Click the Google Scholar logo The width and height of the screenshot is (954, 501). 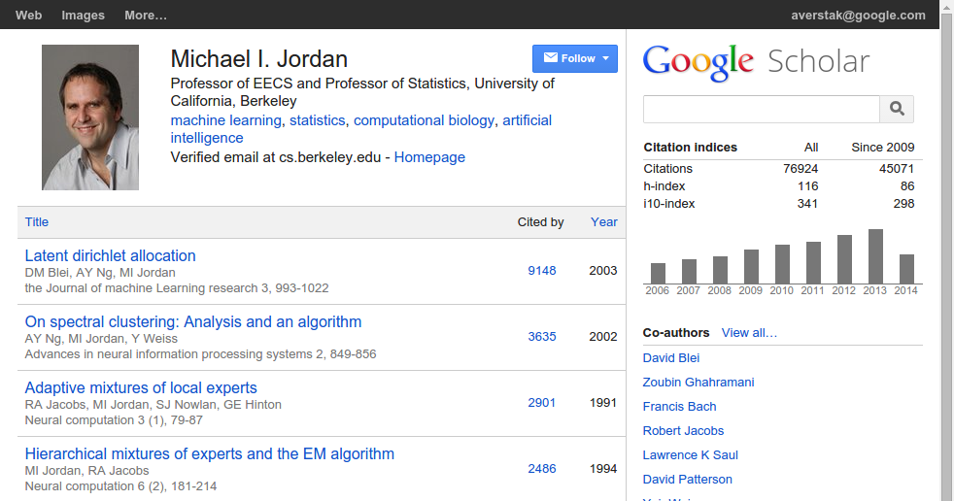click(756, 61)
